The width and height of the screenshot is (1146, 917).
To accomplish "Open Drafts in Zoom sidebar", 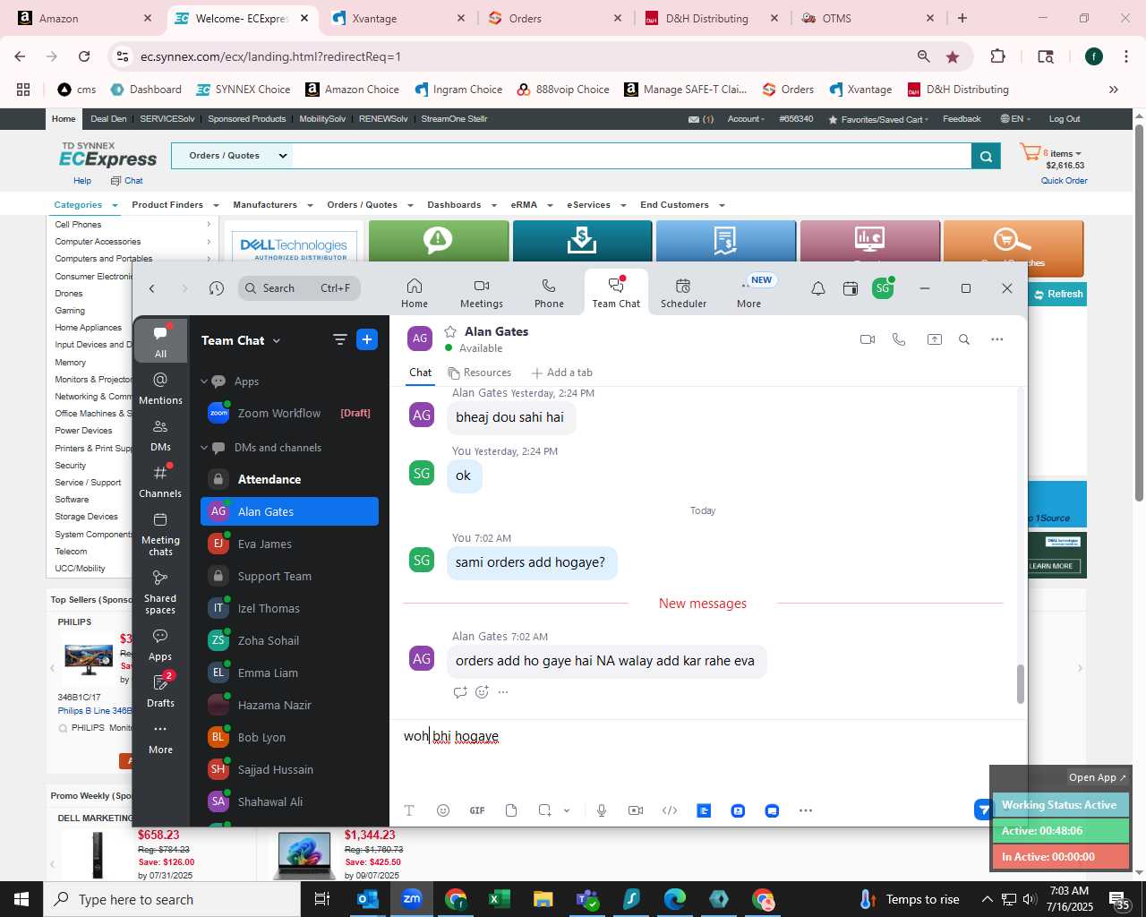I will 160,690.
